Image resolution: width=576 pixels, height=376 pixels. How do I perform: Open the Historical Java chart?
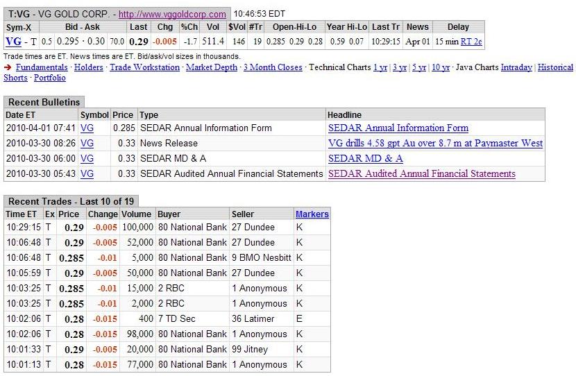tap(555, 67)
